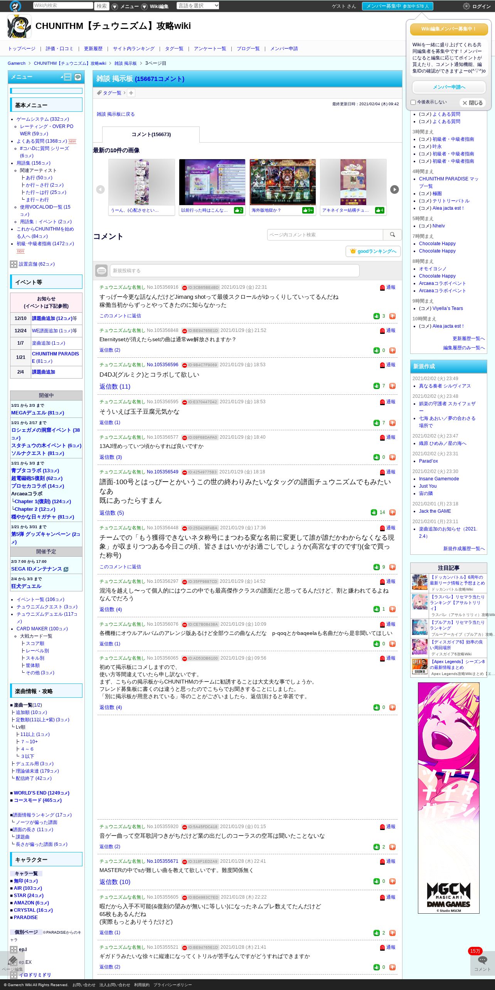Open the ドッカンバトル 6周年 article
Image resolution: width=495 pixels, height=990 pixels.
tap(457, 580)
